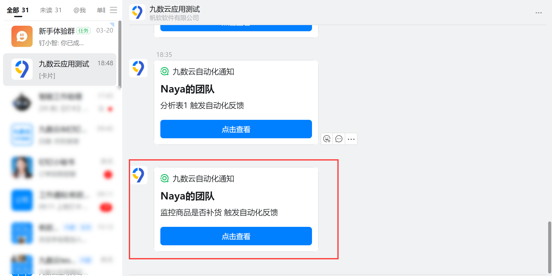Click the 九数云应用测试 header avatar

[x=137, y=12]
